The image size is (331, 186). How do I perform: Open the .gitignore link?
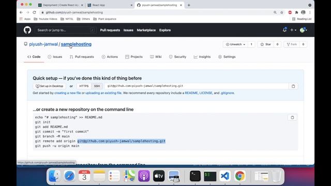coord(227,93)
